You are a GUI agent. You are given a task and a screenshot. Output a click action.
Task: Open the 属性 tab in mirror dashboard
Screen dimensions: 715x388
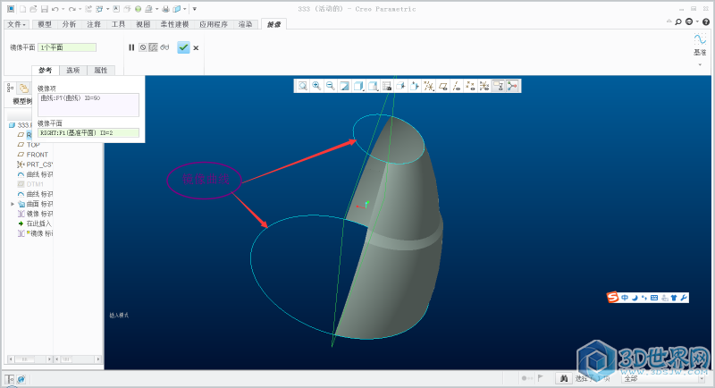click(100, 70)
